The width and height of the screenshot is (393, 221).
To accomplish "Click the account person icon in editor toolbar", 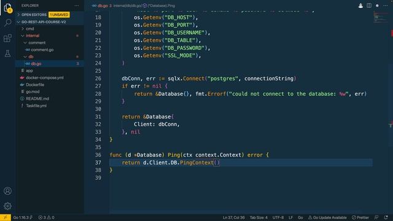I will [360, 6].
